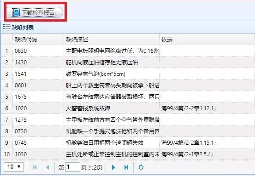The height and width of the screenshot is (176, 255).
Task: Click the 依据 column header
Action: [x=207, y=40]
